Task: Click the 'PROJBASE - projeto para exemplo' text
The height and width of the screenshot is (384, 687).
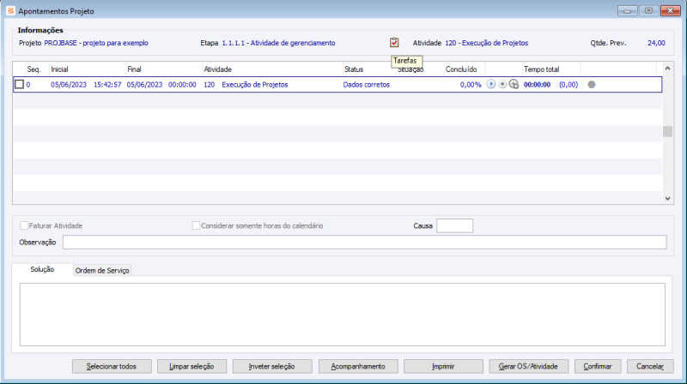Action: 96,43
